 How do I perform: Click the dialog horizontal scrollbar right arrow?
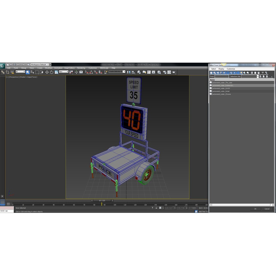click(x=273, y=205)
